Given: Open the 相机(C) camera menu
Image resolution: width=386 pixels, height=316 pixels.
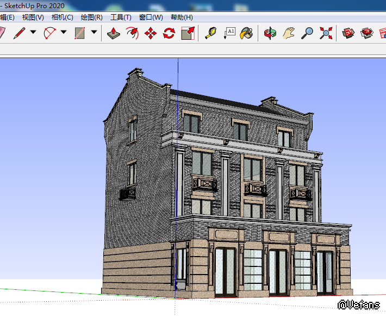Looking at the screenshot, I should (x=62, y=17).
